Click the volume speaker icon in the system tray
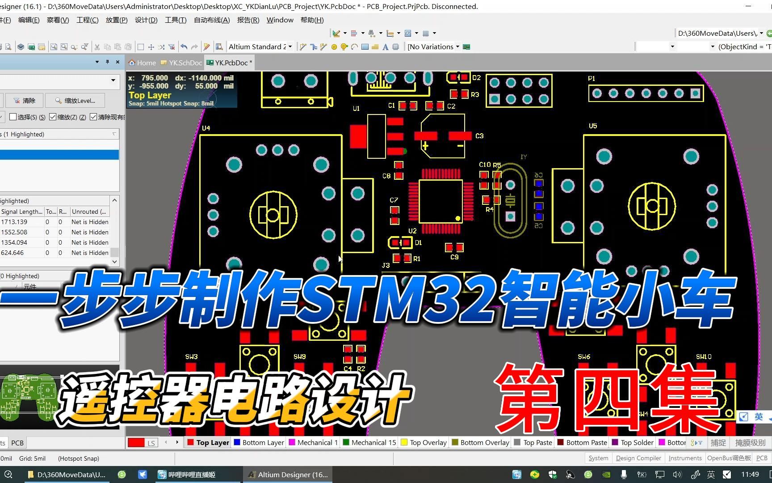772x483 pixels. coord(677,475)
